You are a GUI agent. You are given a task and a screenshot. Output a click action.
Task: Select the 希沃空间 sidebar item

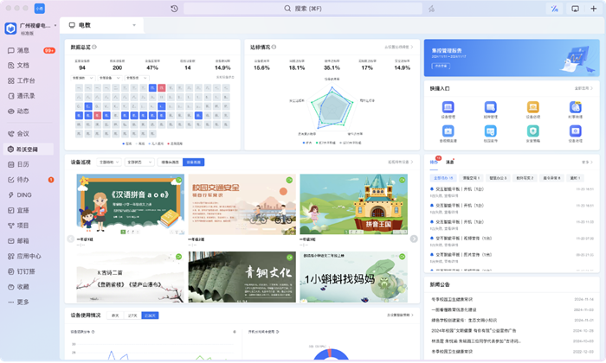26,149
